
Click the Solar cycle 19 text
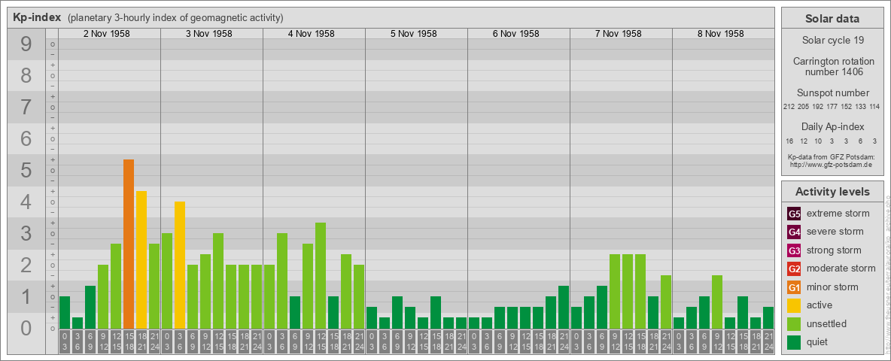[x=832, y=41]
